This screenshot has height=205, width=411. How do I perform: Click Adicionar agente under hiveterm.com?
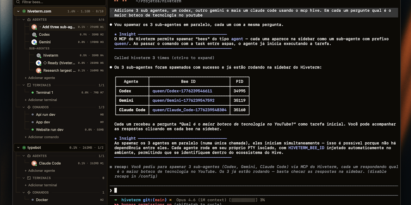(x=40, y=78)
